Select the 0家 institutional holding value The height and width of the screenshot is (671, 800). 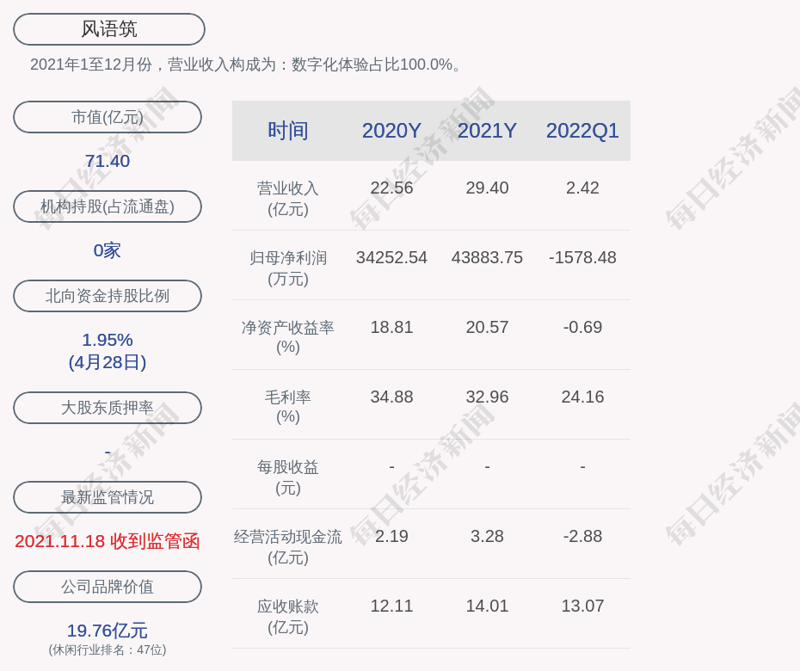click(108, 250)
